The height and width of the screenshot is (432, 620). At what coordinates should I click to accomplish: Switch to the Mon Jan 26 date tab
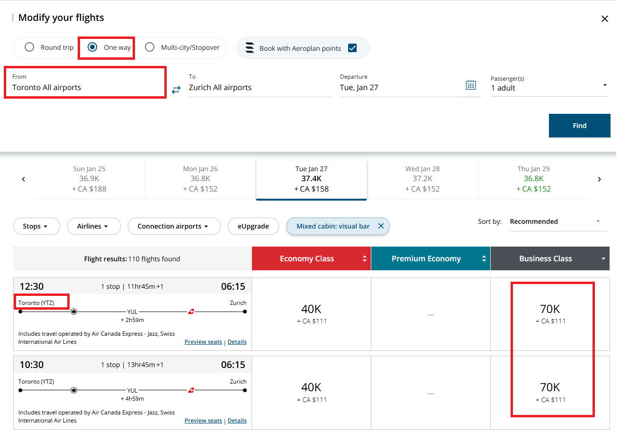click(x=200, y=179)
